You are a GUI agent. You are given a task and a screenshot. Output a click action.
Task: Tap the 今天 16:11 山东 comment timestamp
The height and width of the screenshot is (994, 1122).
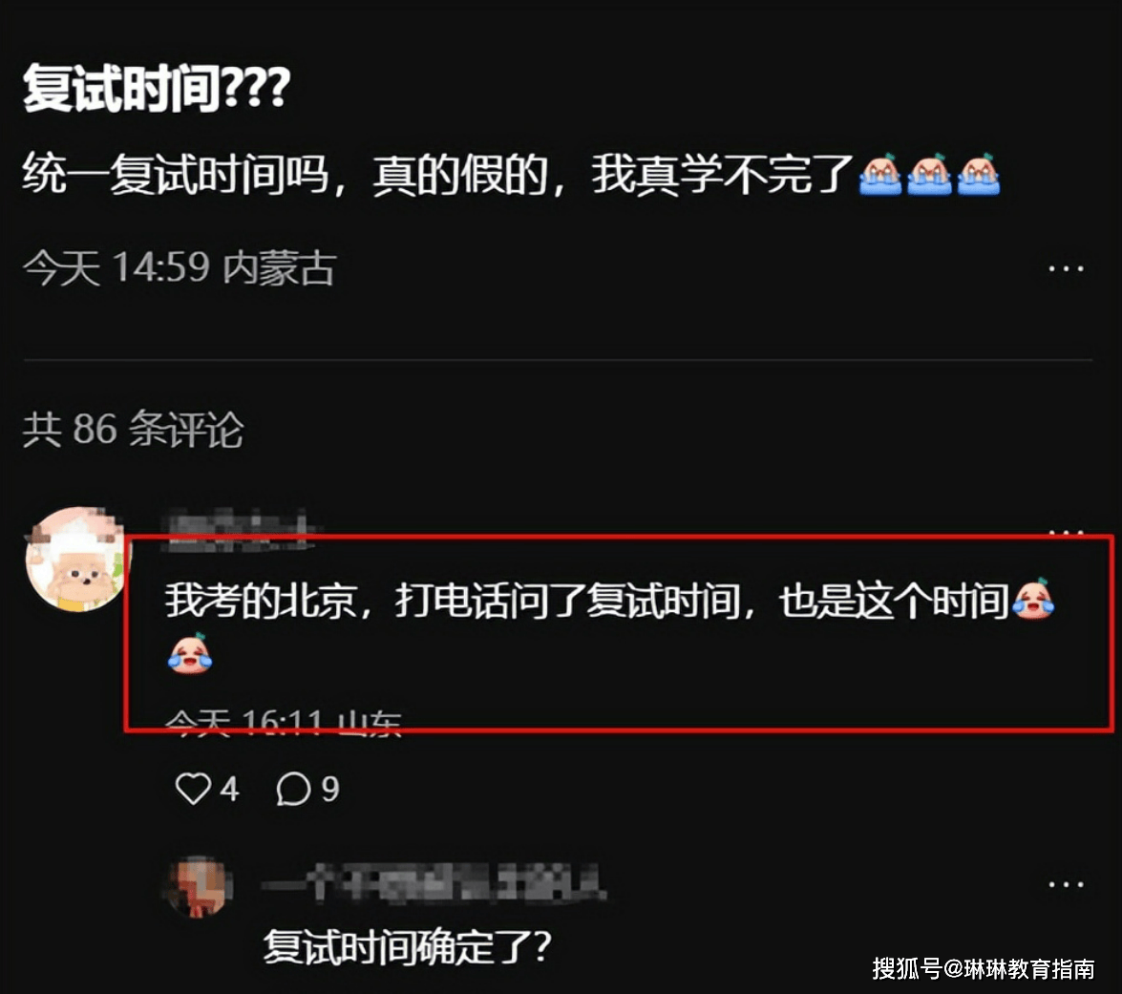[284, 723]
